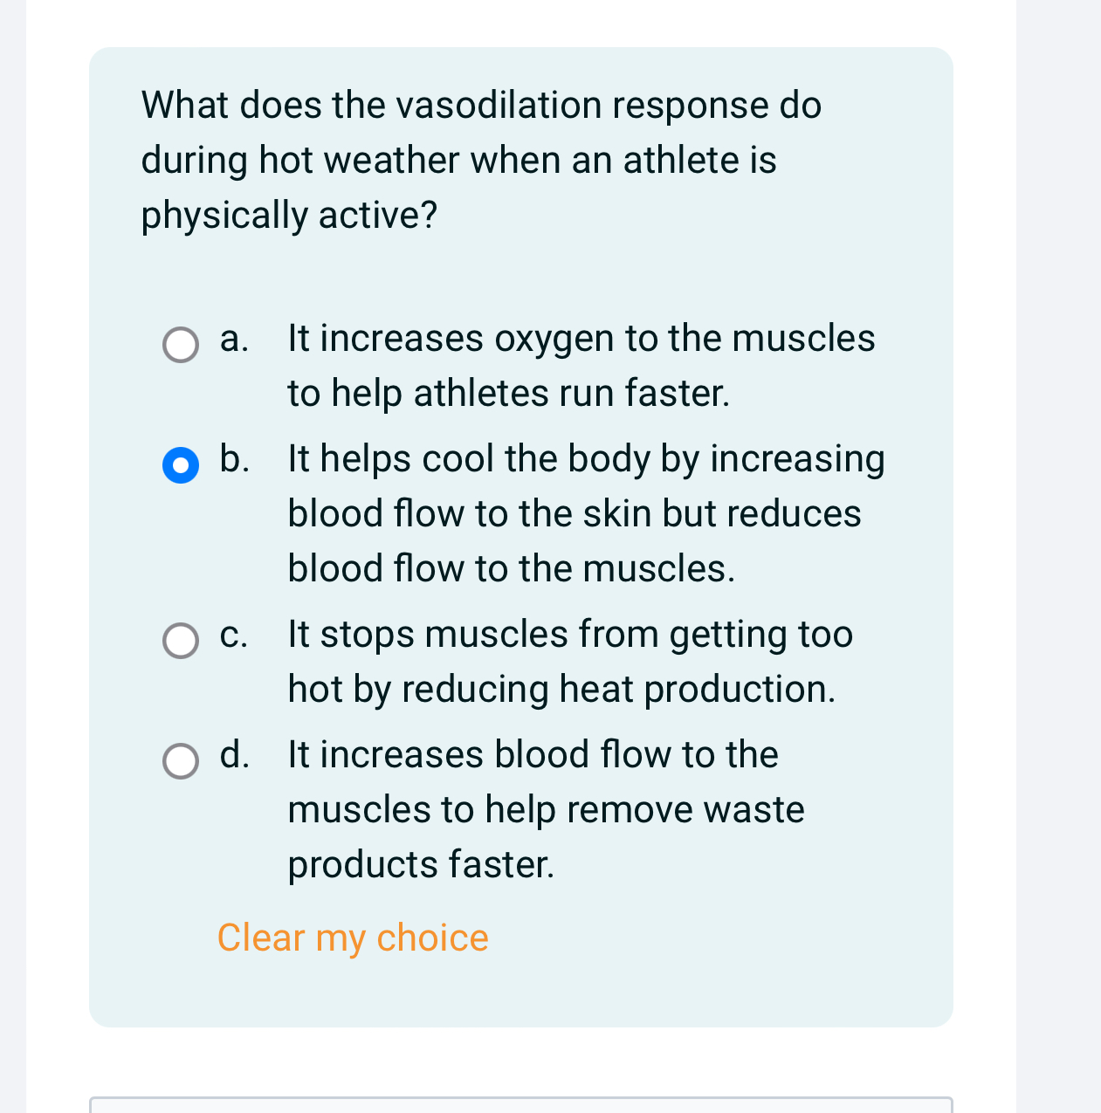The height and width of the screenshot is (1113, 1101).
Task: Select answer option c radio button
Action: coord(181,642)
